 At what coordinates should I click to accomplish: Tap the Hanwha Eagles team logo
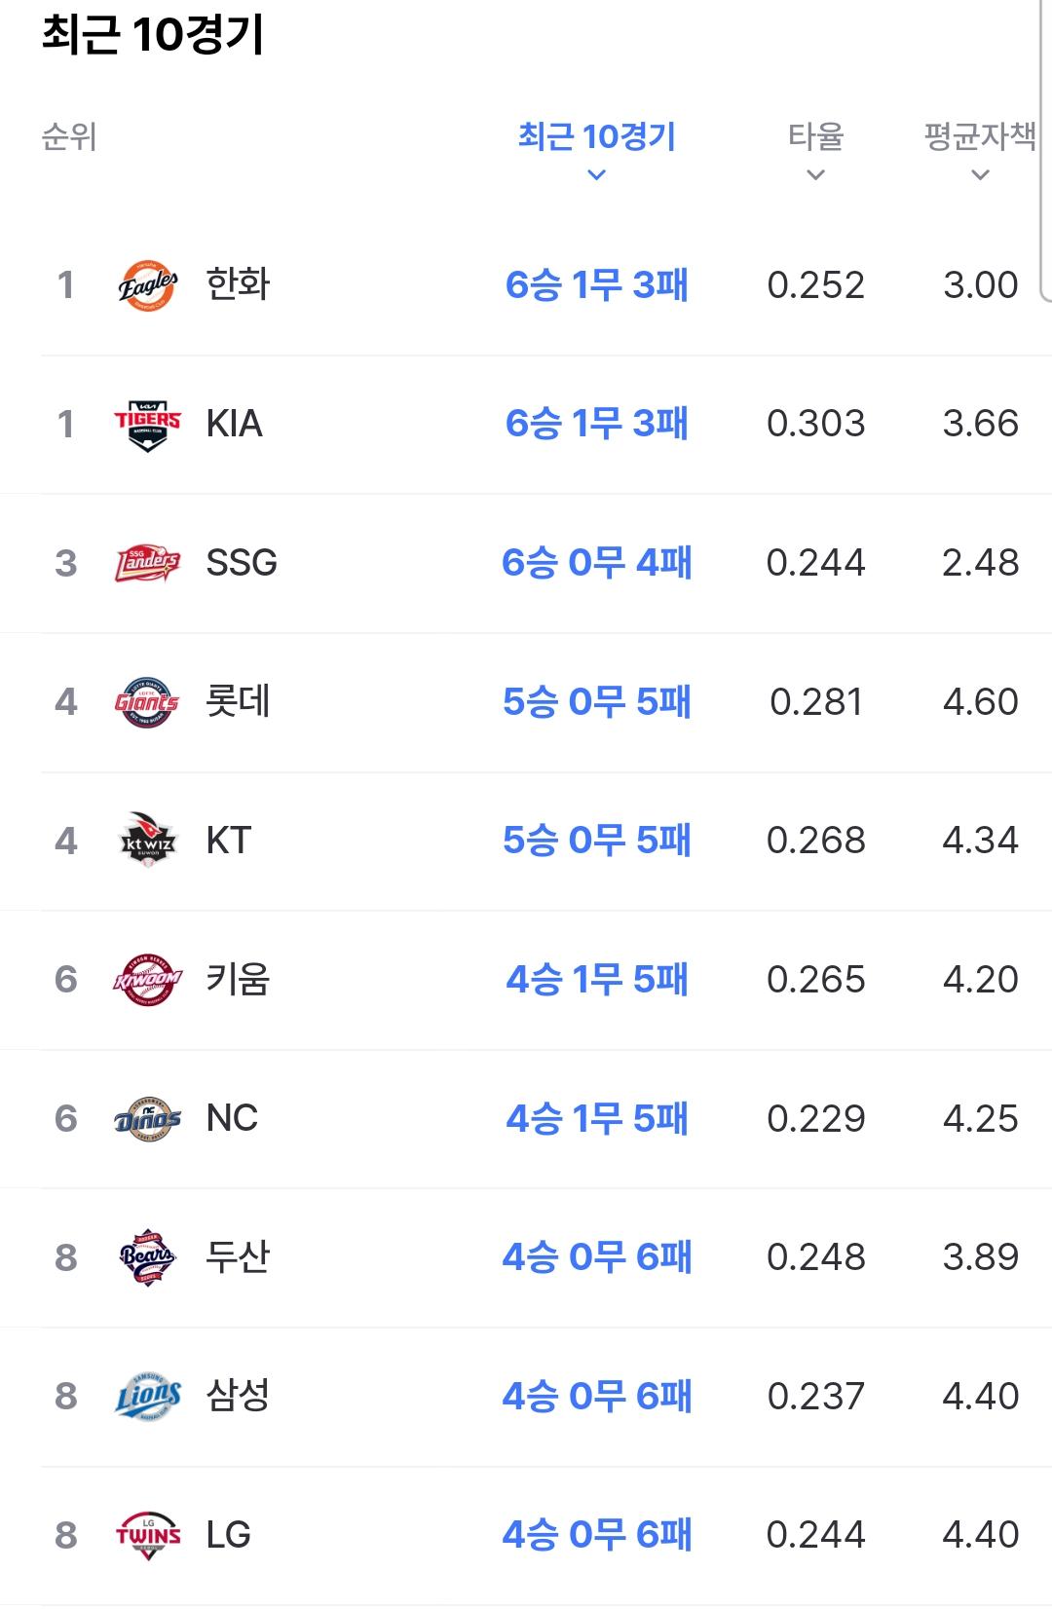(x=148, y=285)
